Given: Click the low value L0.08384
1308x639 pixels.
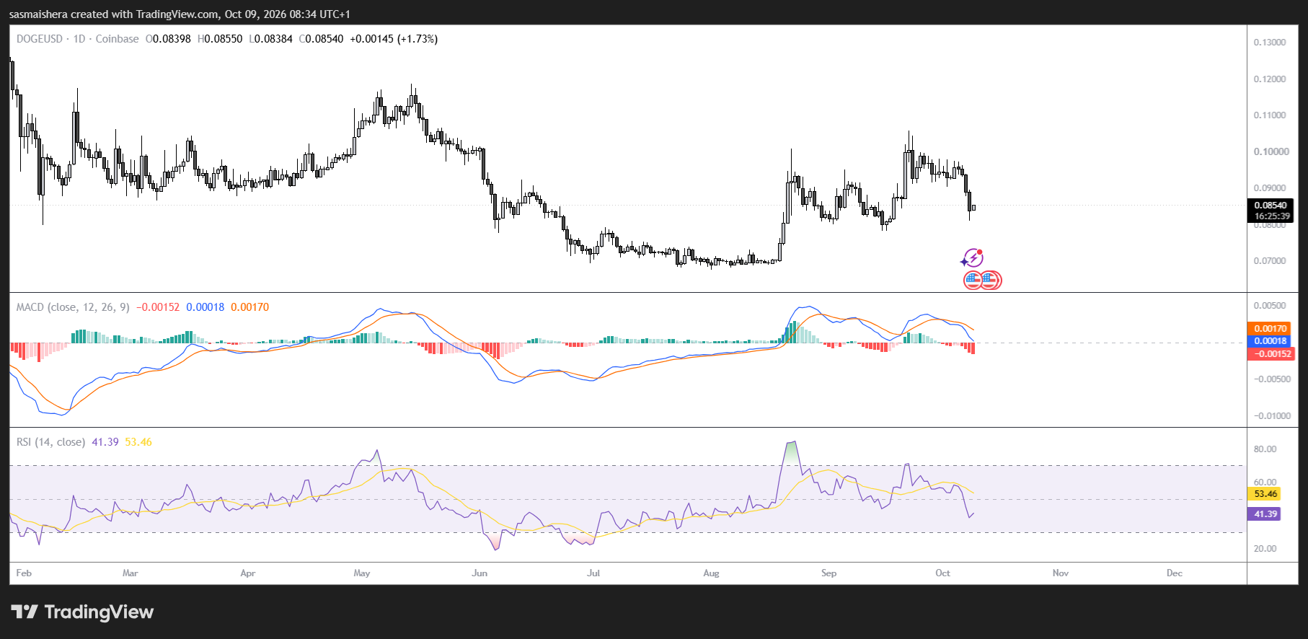Looking at the screenshot, I should (270, 39).
